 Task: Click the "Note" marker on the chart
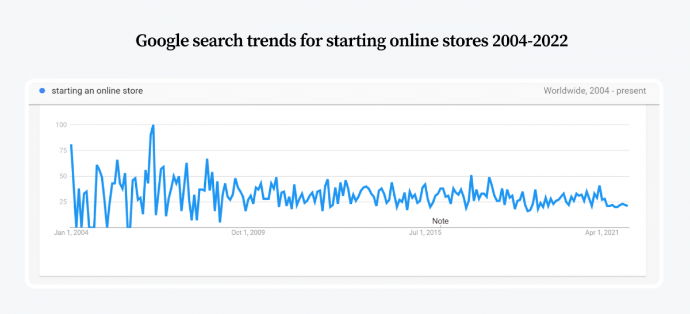pos(440,221)
